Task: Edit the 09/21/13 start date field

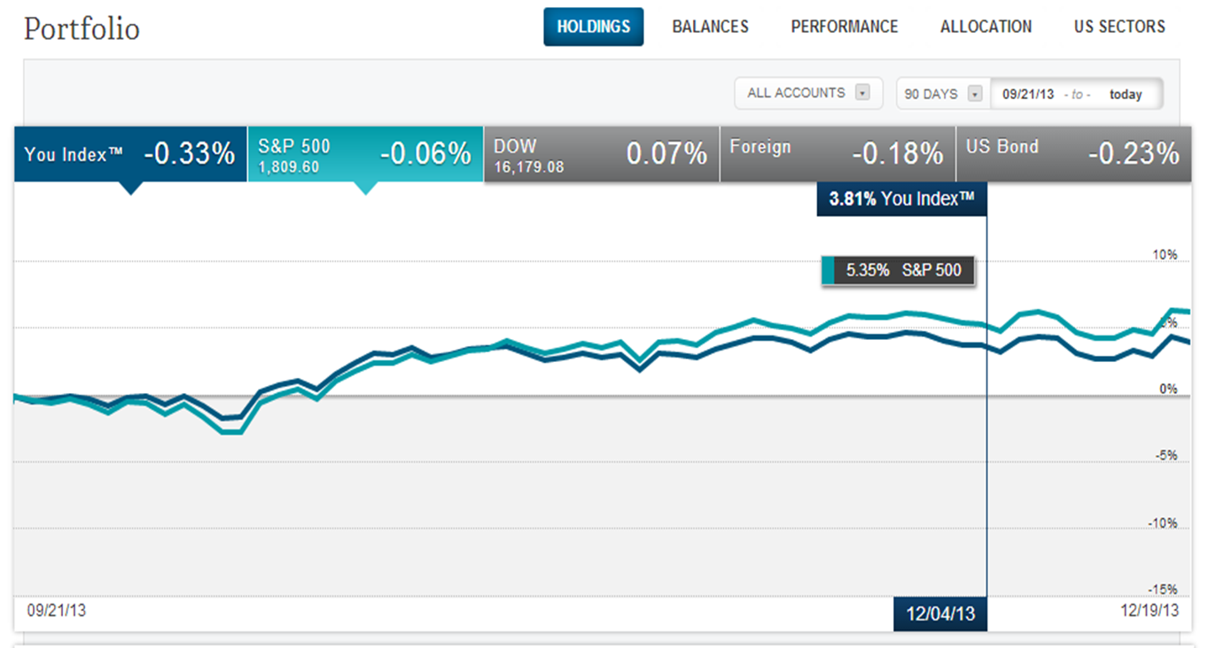Action: tap(1028, 94)
